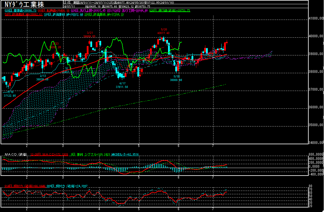324x212 pixels.
Task: Click the 12-26日 MACD=172.1939 legend
Action: pos(49,154)
